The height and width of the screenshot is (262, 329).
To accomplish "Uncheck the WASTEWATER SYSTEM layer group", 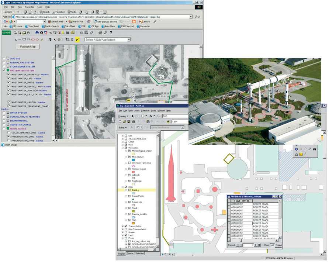I will pos(4,70).
